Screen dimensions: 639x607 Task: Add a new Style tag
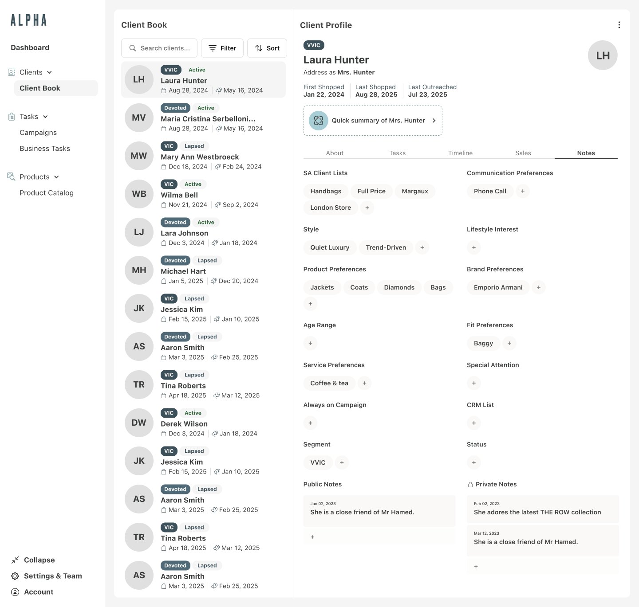422,247
